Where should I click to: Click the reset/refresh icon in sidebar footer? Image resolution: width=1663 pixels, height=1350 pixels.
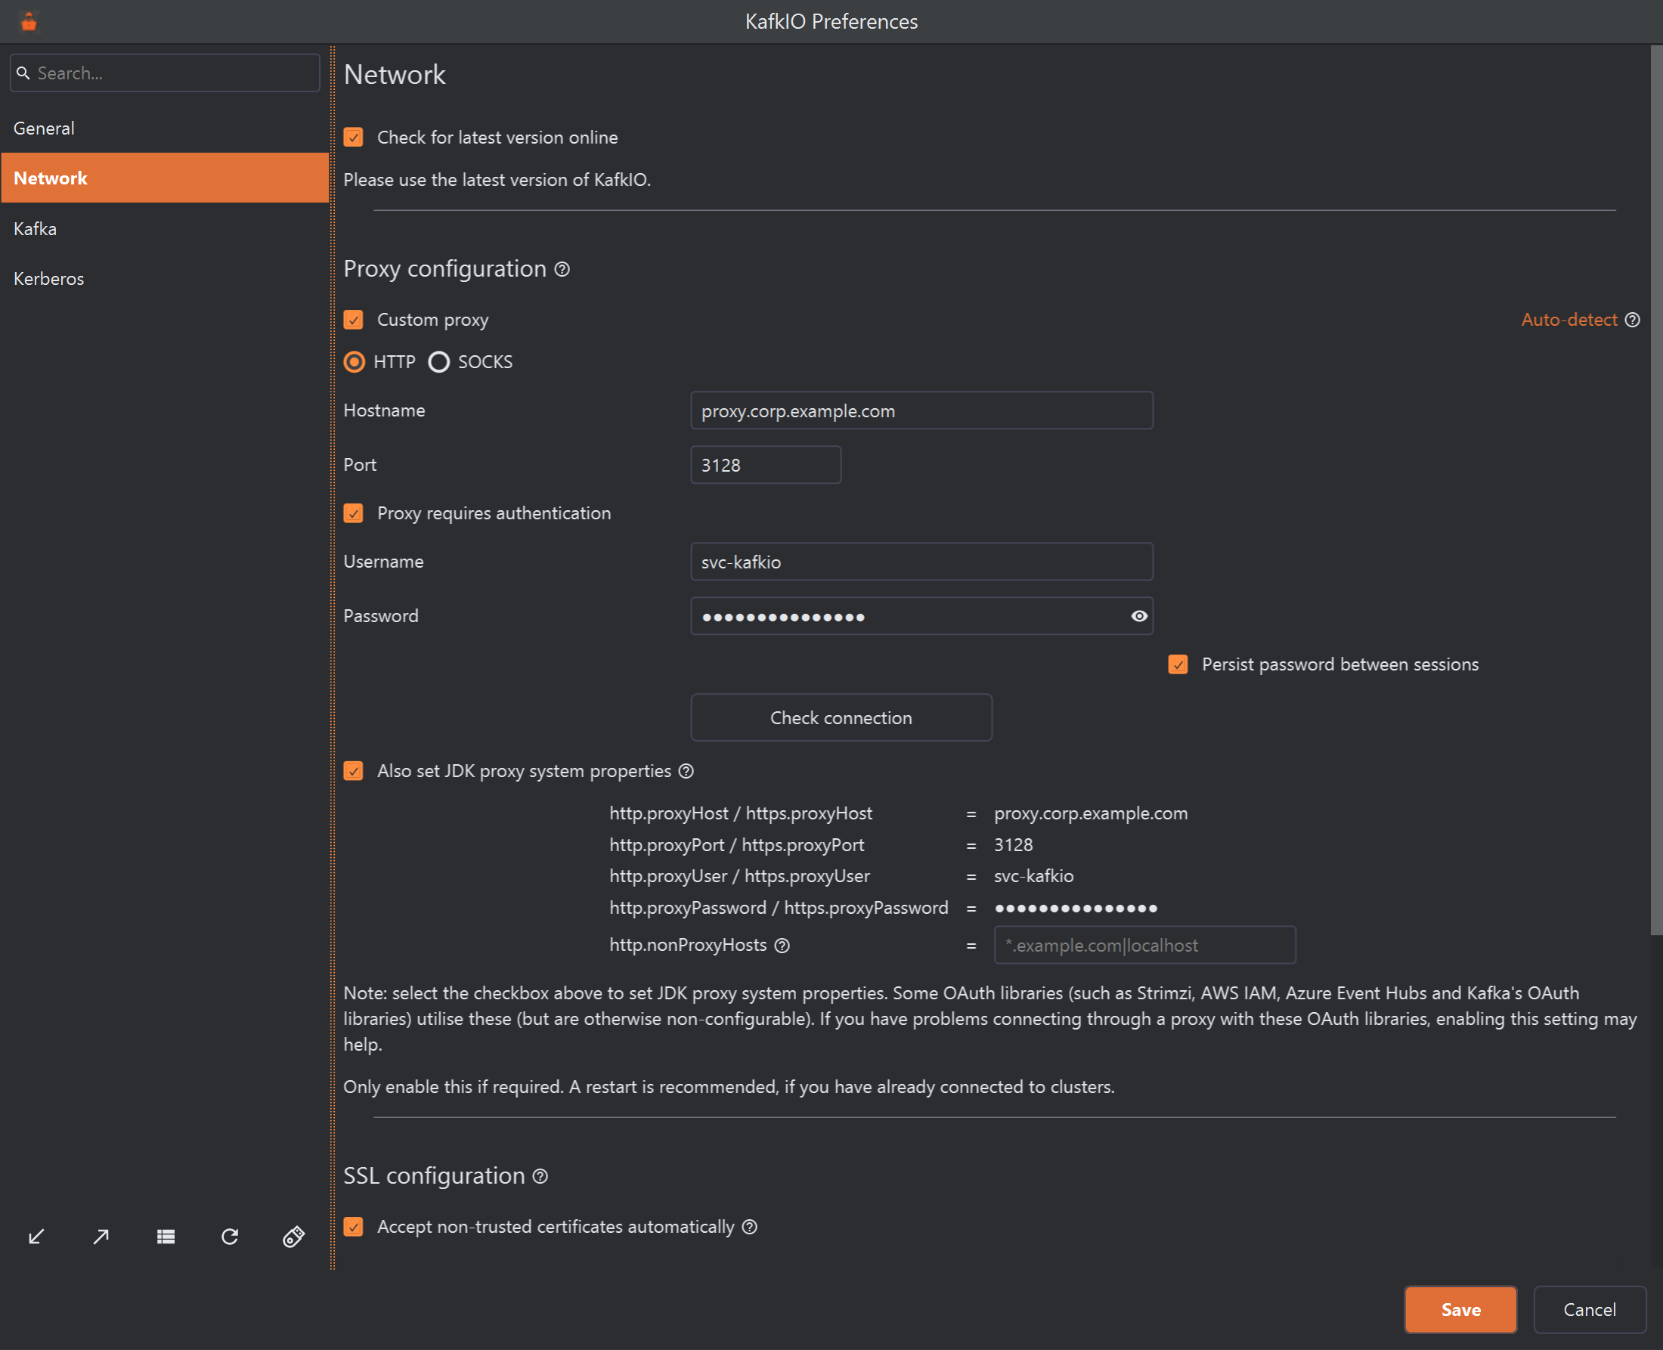[229, 1237]
